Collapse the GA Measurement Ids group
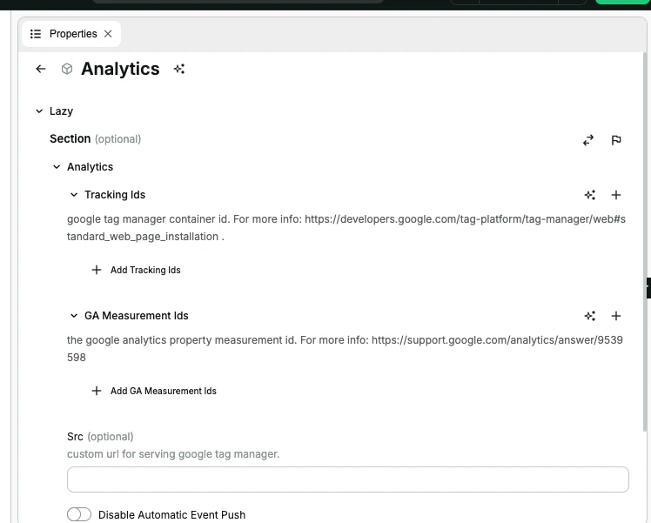651x523 pixels. pos(74,316)
